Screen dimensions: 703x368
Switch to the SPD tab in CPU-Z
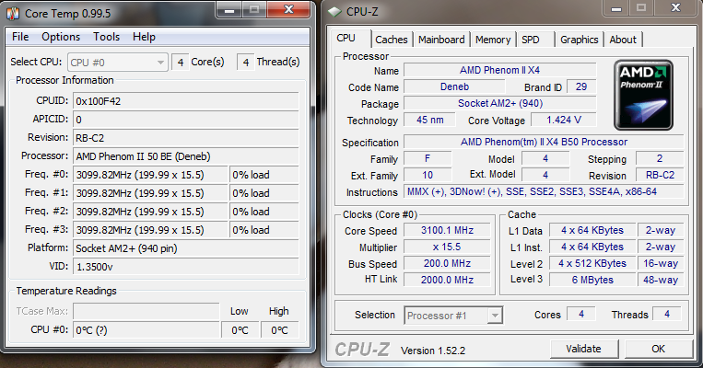click(534, 40)
